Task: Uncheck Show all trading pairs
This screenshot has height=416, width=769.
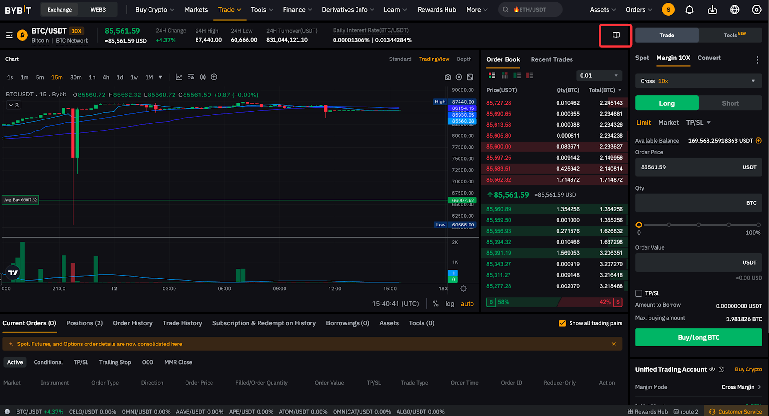Action: pos(562,323)
